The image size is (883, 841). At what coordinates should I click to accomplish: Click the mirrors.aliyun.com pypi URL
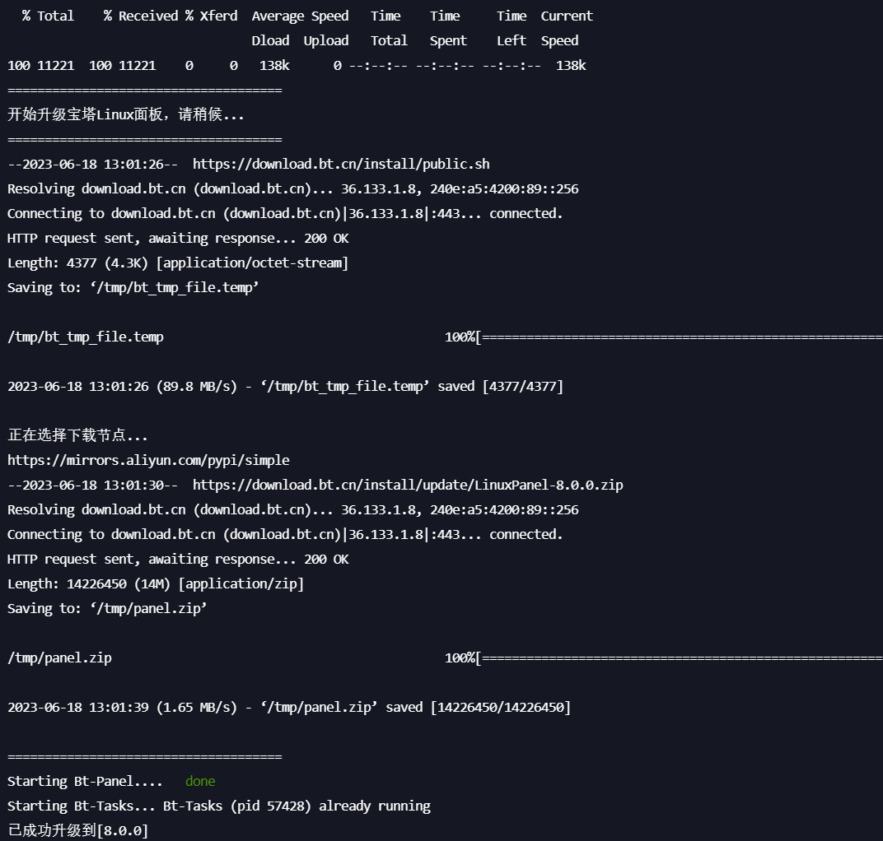148,460
